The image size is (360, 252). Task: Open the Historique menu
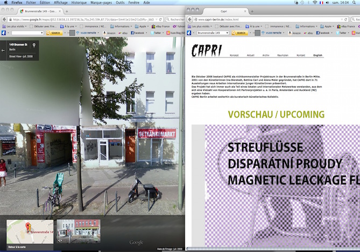(79, 3)
